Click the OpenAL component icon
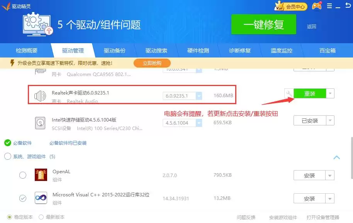Screen dimensions: 353x223 (x=41, y=175)
